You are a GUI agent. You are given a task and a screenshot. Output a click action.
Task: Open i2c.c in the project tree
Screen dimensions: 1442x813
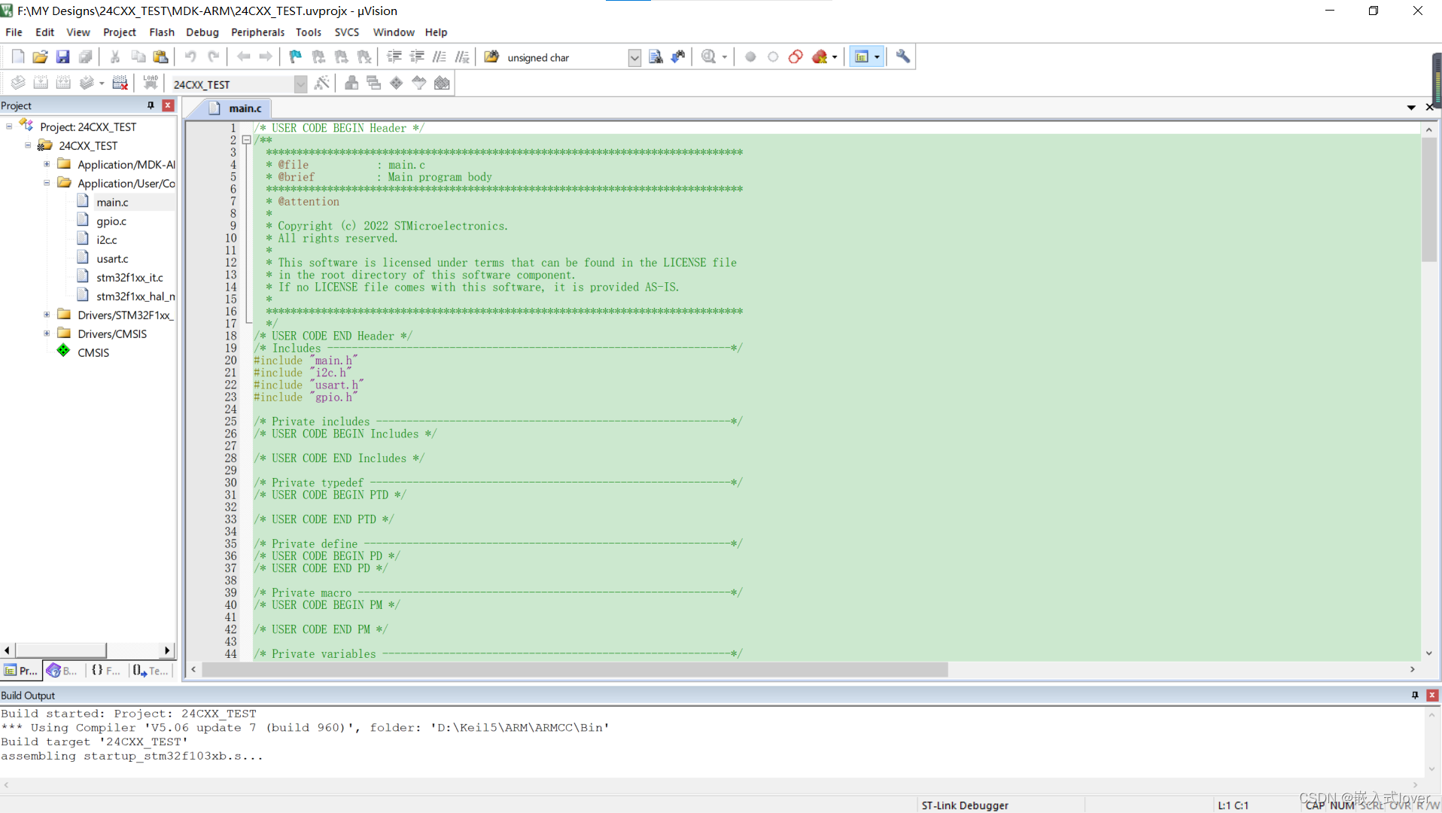[107, 239]
